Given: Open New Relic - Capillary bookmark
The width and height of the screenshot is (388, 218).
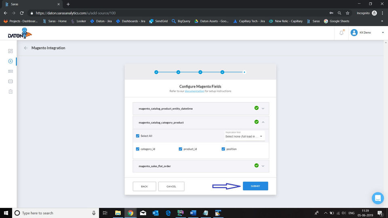Looking at the screenshot, I should pyautogui.click(x=286, y=21).
